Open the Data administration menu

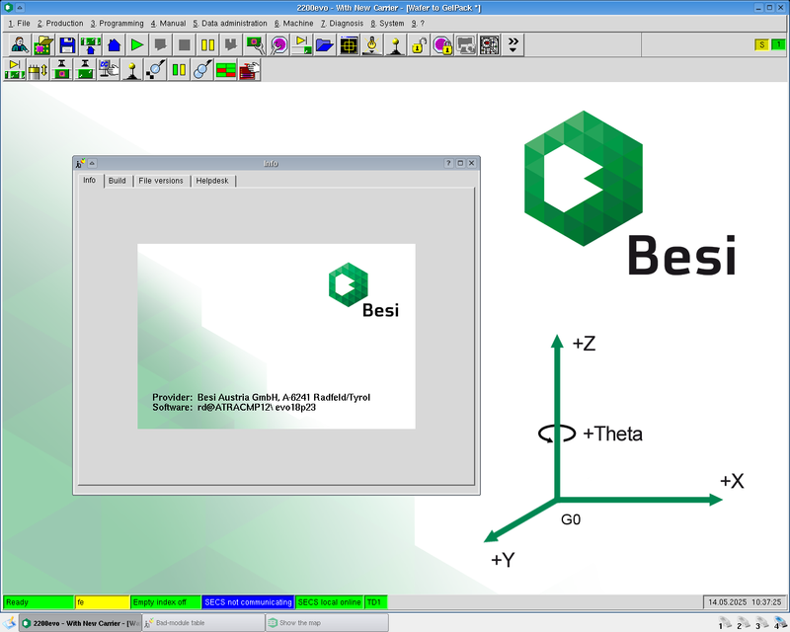[x=230, y=23]
